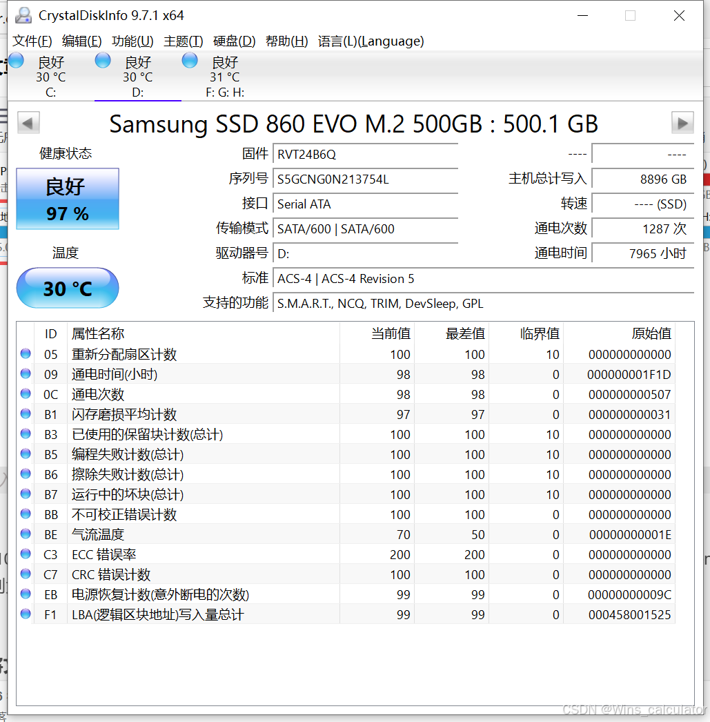Open the 帮助(H) menu
Screen dimensions: 710x722
286,41
